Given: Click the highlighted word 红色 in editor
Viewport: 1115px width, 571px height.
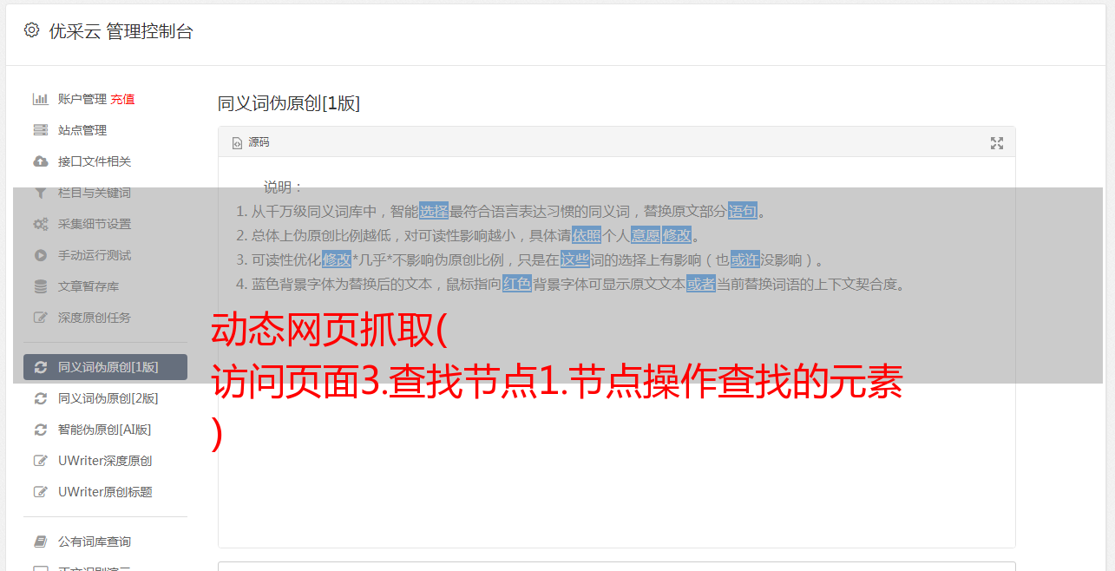Looking at the screenshot, I should (x=517, y=284).
